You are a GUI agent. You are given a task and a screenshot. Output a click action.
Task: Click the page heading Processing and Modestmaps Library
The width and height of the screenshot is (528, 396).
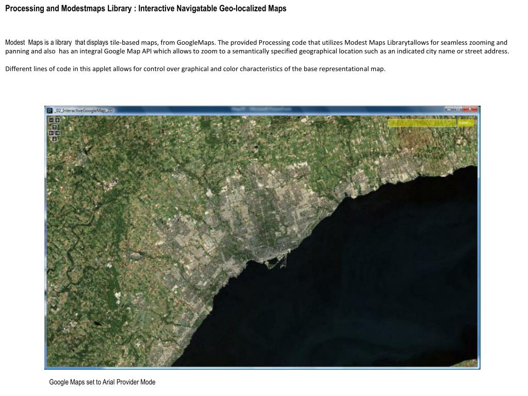[x=146, y=8]
